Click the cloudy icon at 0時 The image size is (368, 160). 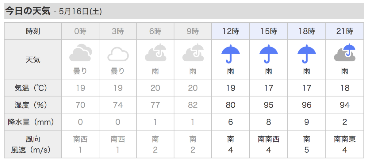[80, 53]
